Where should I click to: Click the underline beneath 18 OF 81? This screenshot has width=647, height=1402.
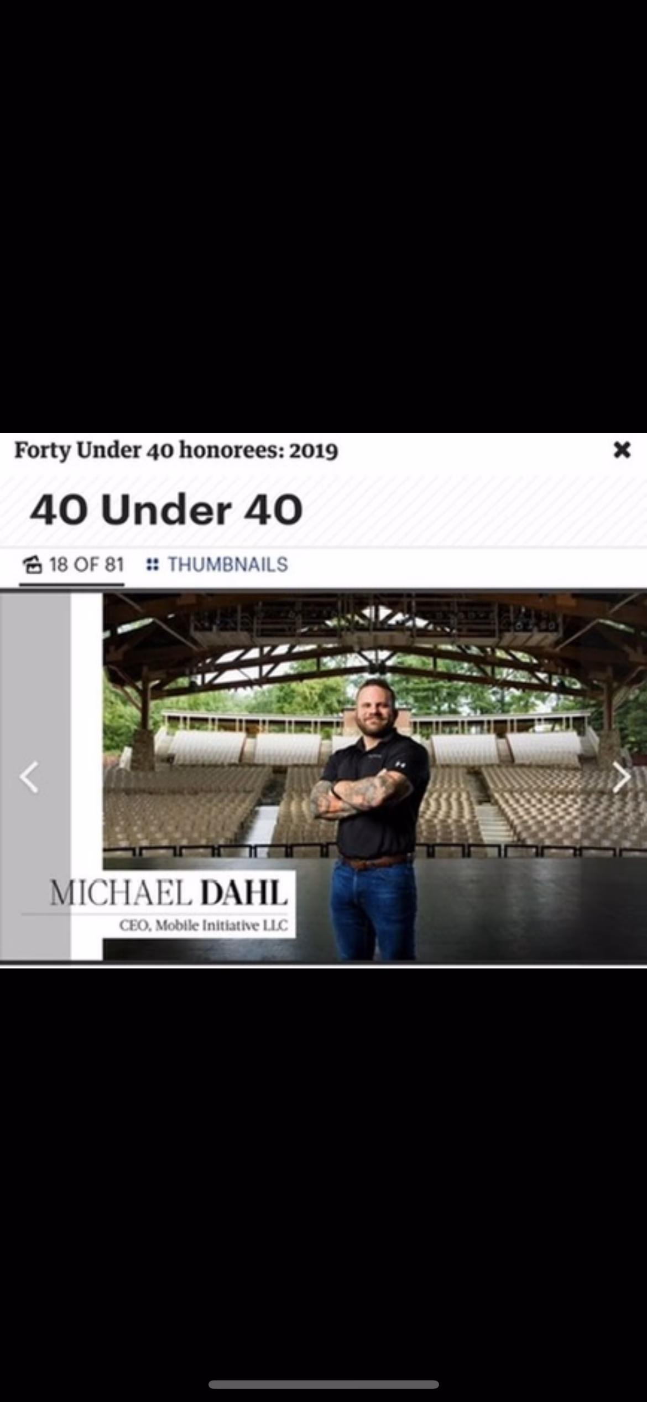click(x=72, y=584)
